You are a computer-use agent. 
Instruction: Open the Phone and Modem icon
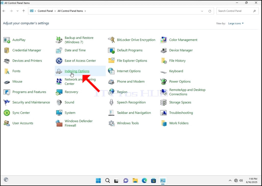(111, 81)
